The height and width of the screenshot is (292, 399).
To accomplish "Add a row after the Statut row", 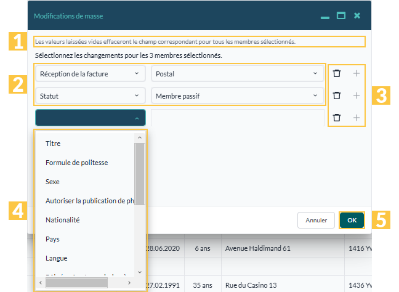I will tap(357, 95).
